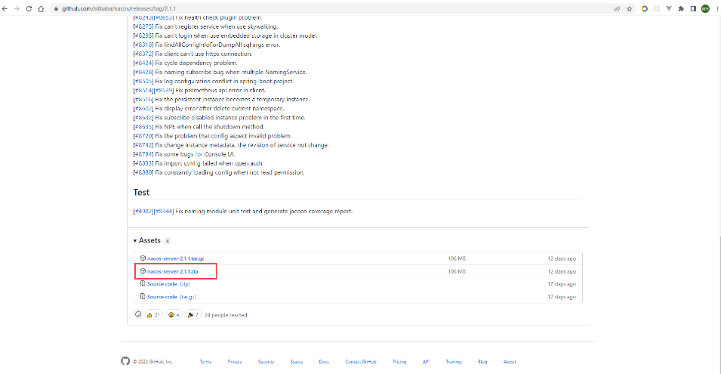Open the faded grey square extension
721x374 pixels.
click(x=657, y=9)
